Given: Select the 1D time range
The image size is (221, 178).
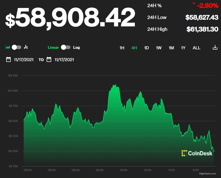Looking at the screenshot, I should [146, 48].
